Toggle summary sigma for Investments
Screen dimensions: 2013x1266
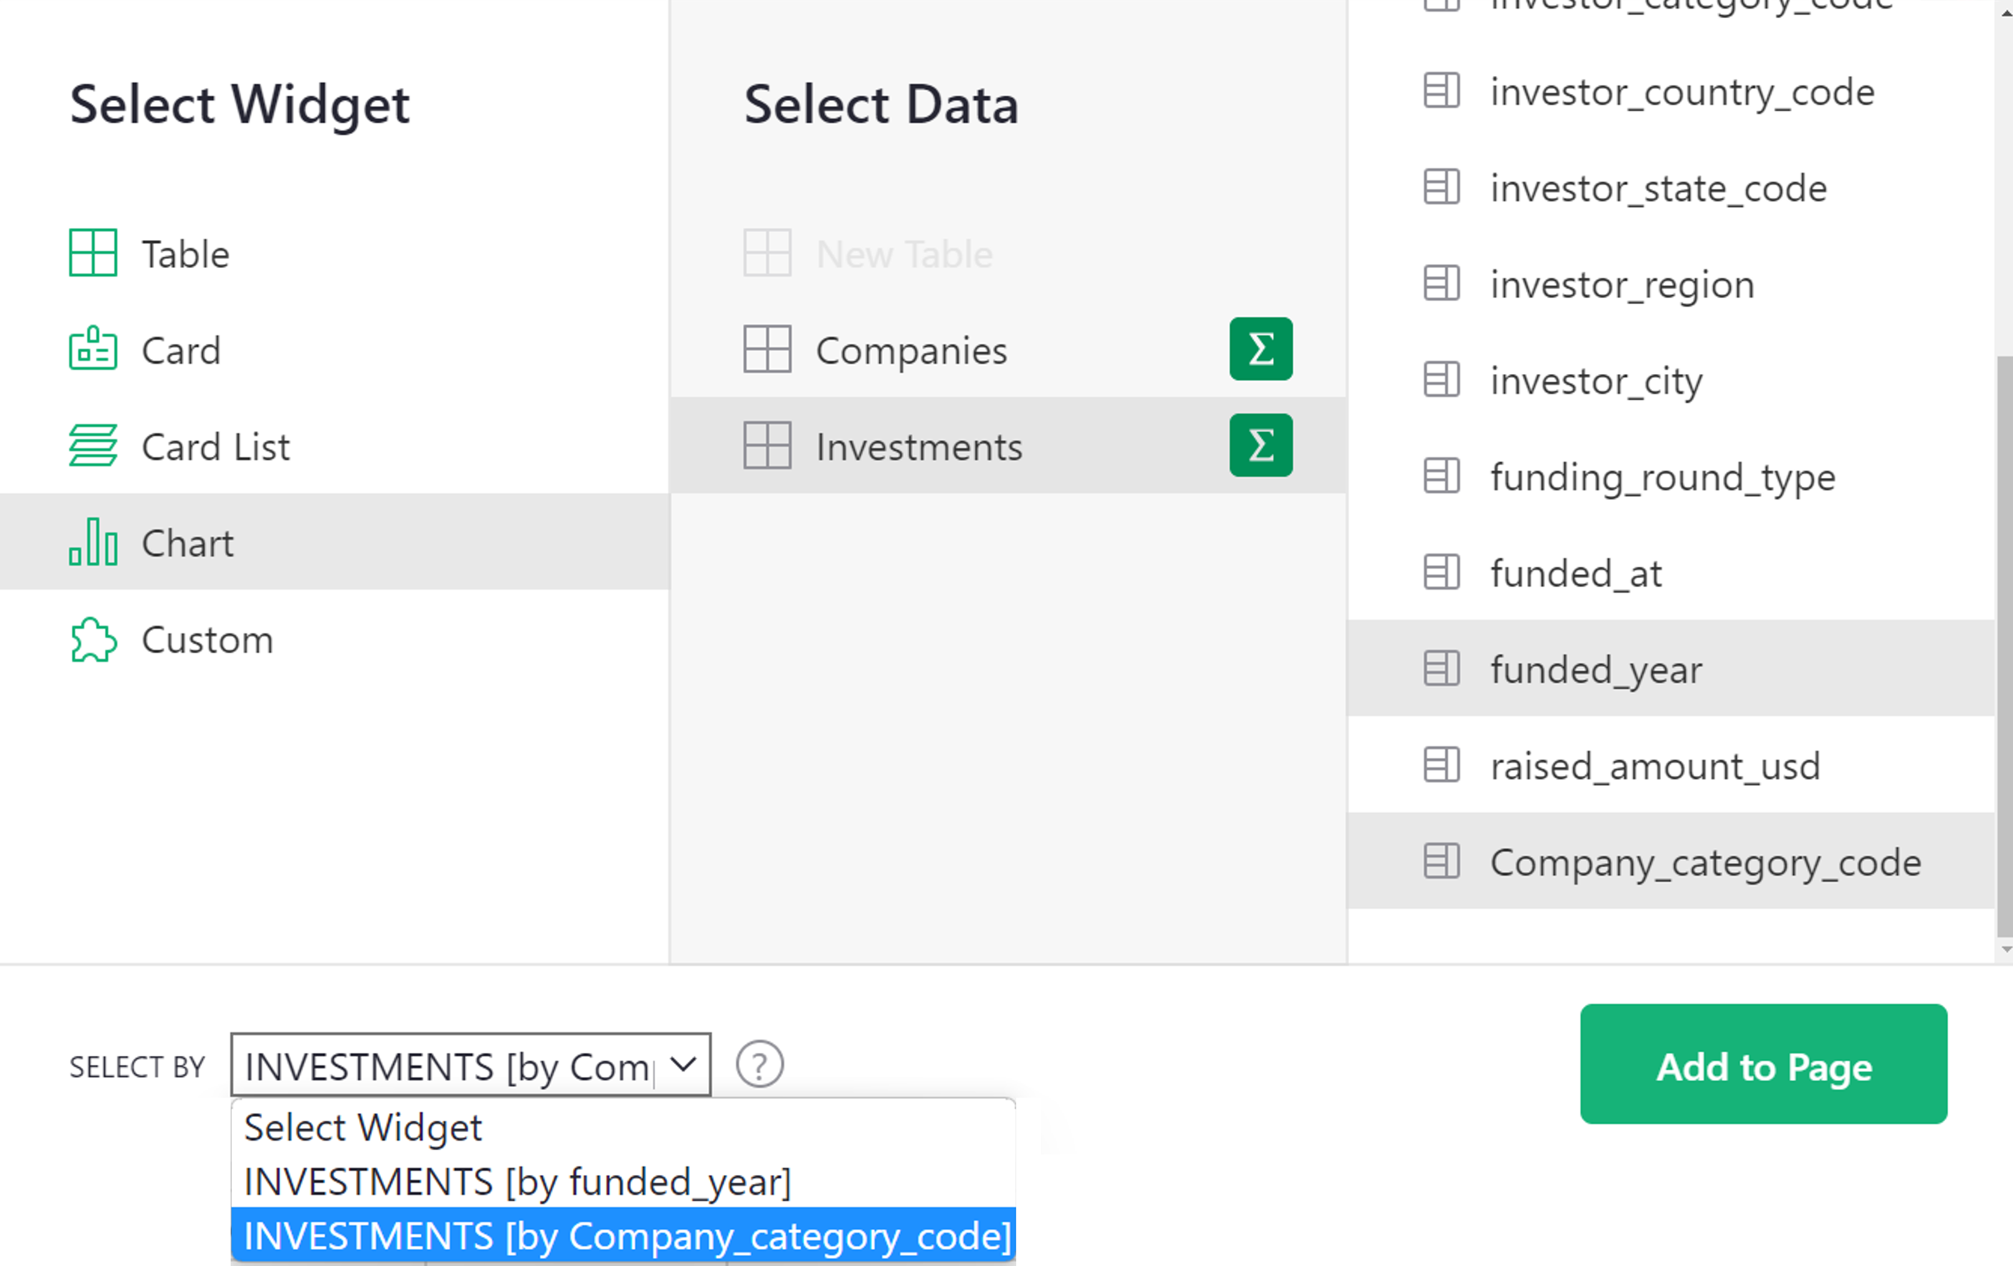[x=1260, y=446]
